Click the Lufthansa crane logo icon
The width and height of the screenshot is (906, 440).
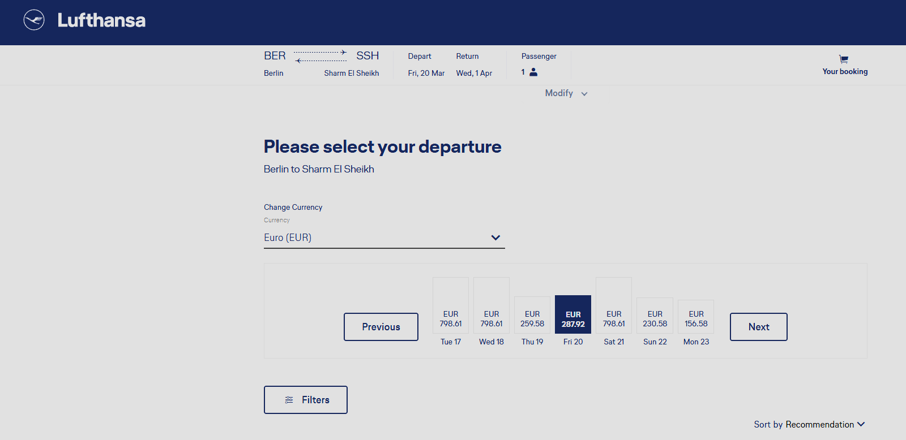pyautogui.click(x=34, y=20)
